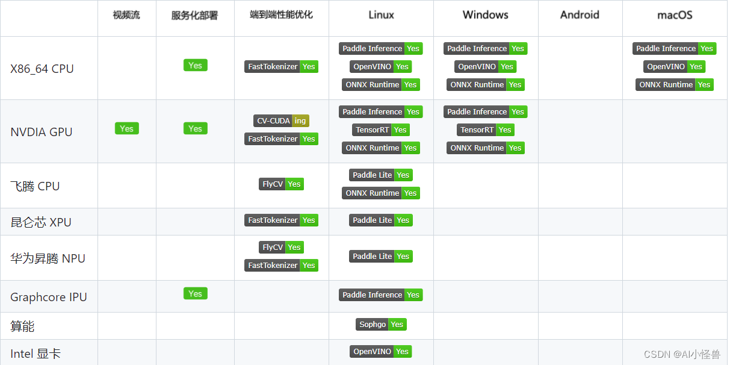
Task: Select the OpenVINO badge under macOS
Action: pos(674,66)
